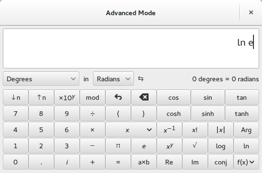The height and width of the screenshot is (173, 262).
Task: Click the Re real part button
Action: (x=169, y=162)
